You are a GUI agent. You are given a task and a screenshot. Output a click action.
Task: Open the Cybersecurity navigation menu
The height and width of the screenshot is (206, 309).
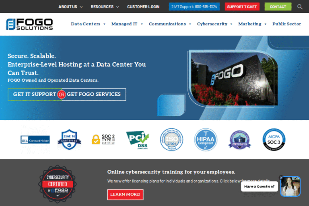[x=214, y=24]
